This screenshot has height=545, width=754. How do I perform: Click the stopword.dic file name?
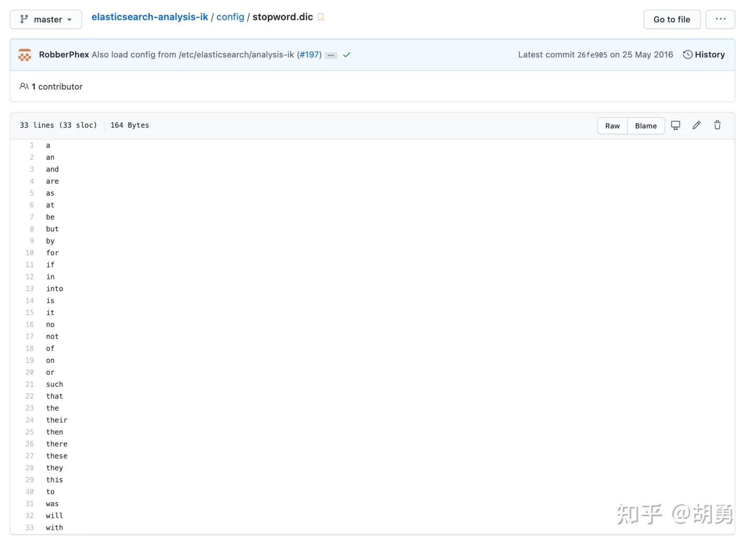click(x=283, y=17)
